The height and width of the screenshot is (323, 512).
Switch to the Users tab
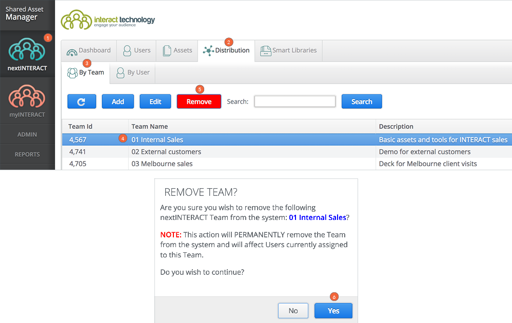[x=136, y=51]
